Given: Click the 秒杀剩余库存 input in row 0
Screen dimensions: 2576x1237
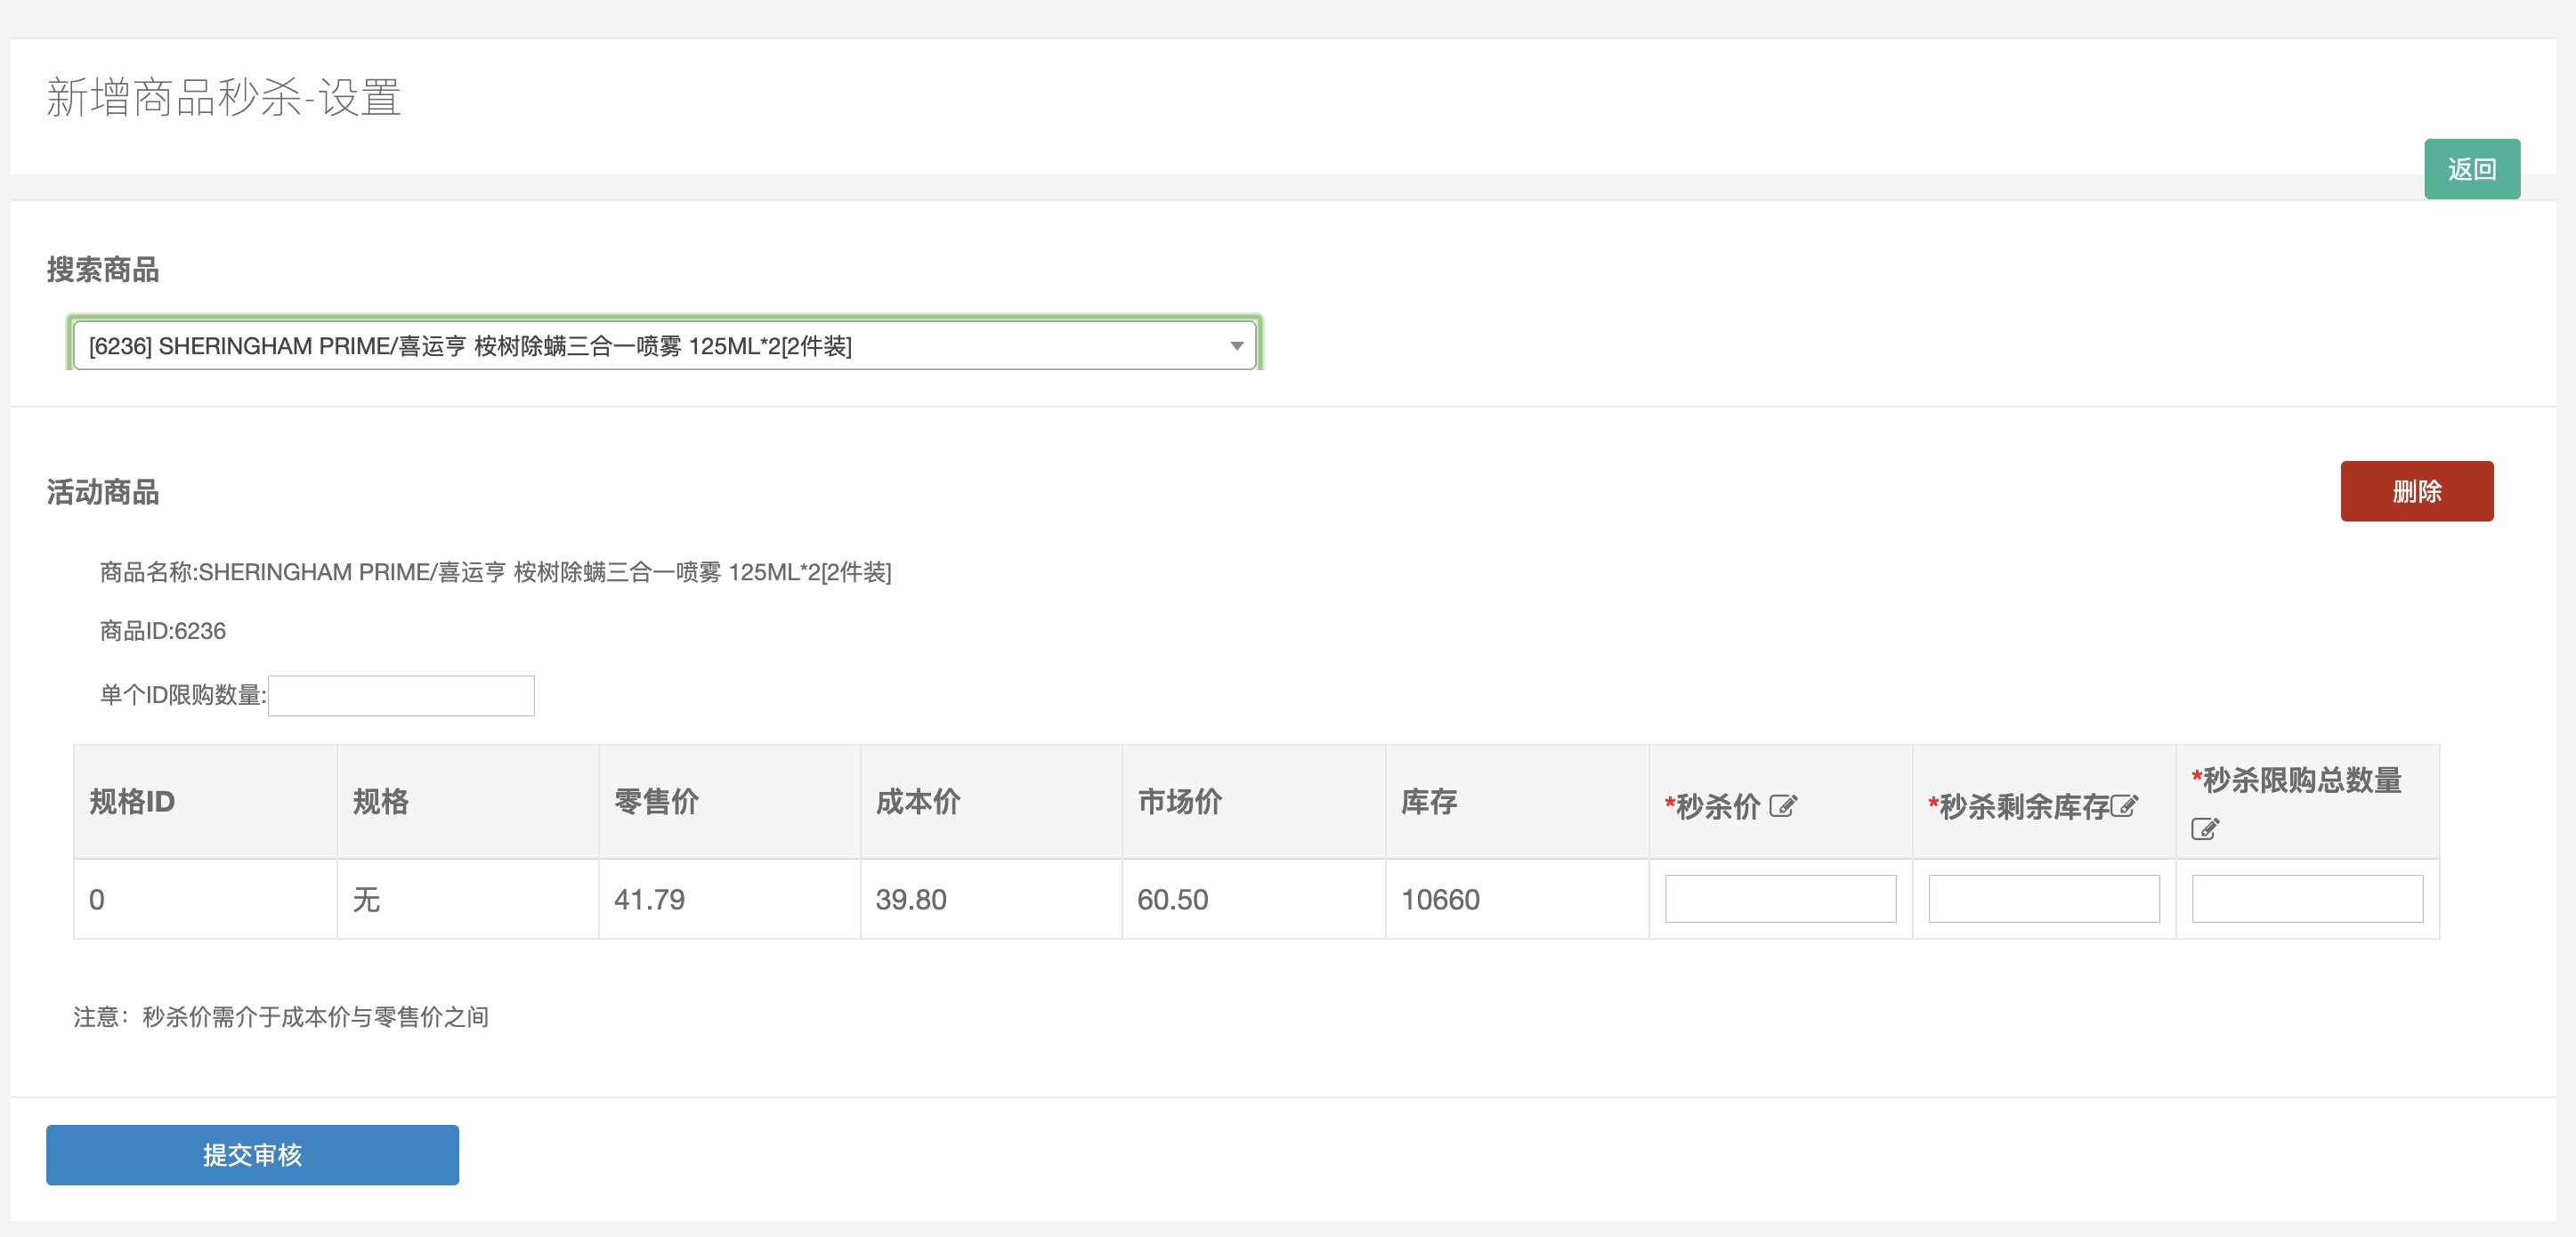Looking at the screenshot, I should point(2044,899).
